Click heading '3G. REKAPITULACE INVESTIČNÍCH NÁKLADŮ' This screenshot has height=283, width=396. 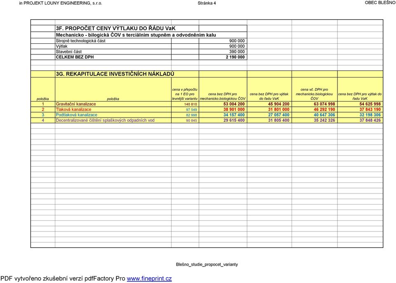coord(115,74)
